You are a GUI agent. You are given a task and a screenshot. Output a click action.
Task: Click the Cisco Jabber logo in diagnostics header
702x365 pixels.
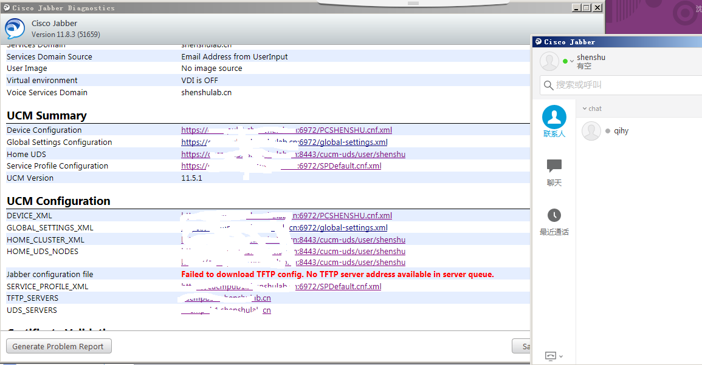15,28
